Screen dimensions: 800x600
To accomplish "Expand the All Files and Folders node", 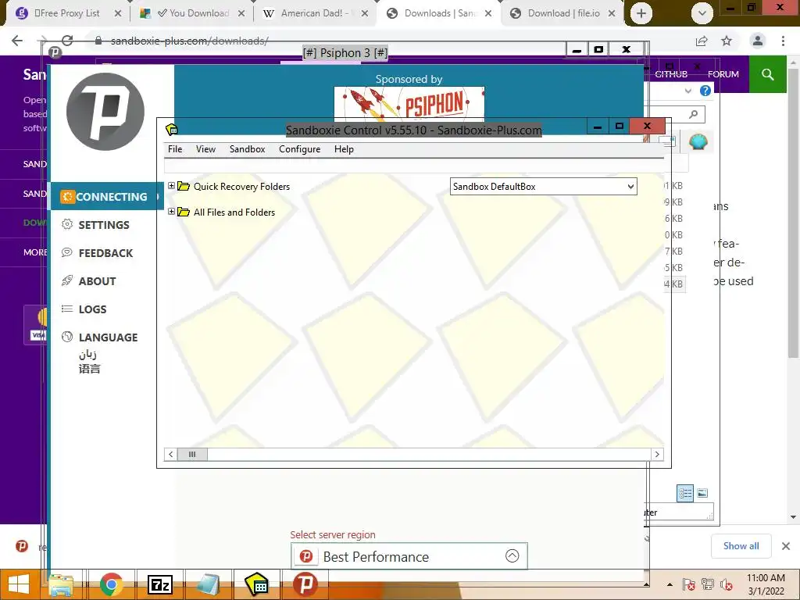I will click(171, 211).
